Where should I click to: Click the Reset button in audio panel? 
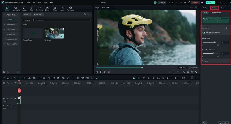coord(205,123)
